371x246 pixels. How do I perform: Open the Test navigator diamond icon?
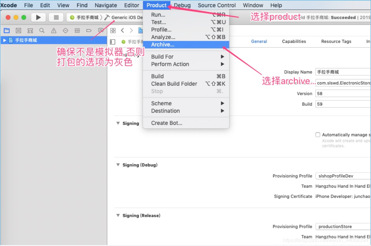[x=66, y=30]
